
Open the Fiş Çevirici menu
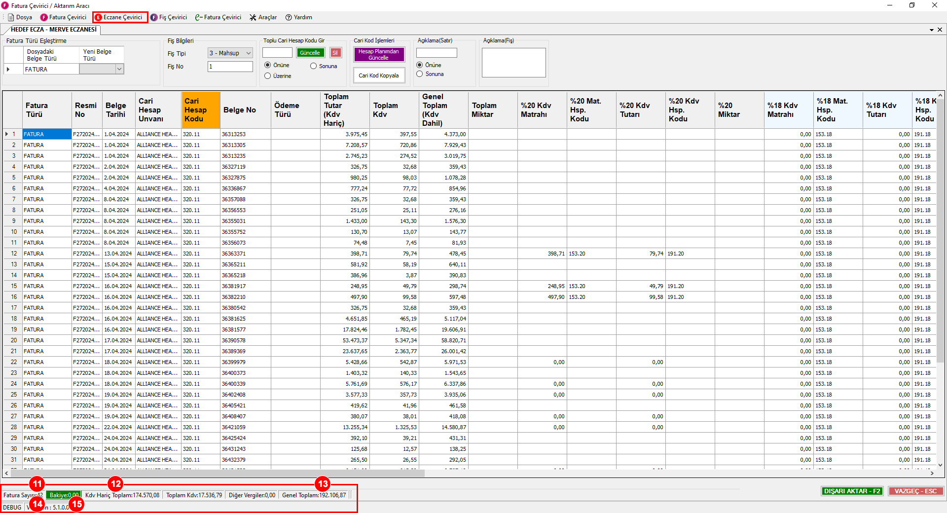tap(169, 17)
